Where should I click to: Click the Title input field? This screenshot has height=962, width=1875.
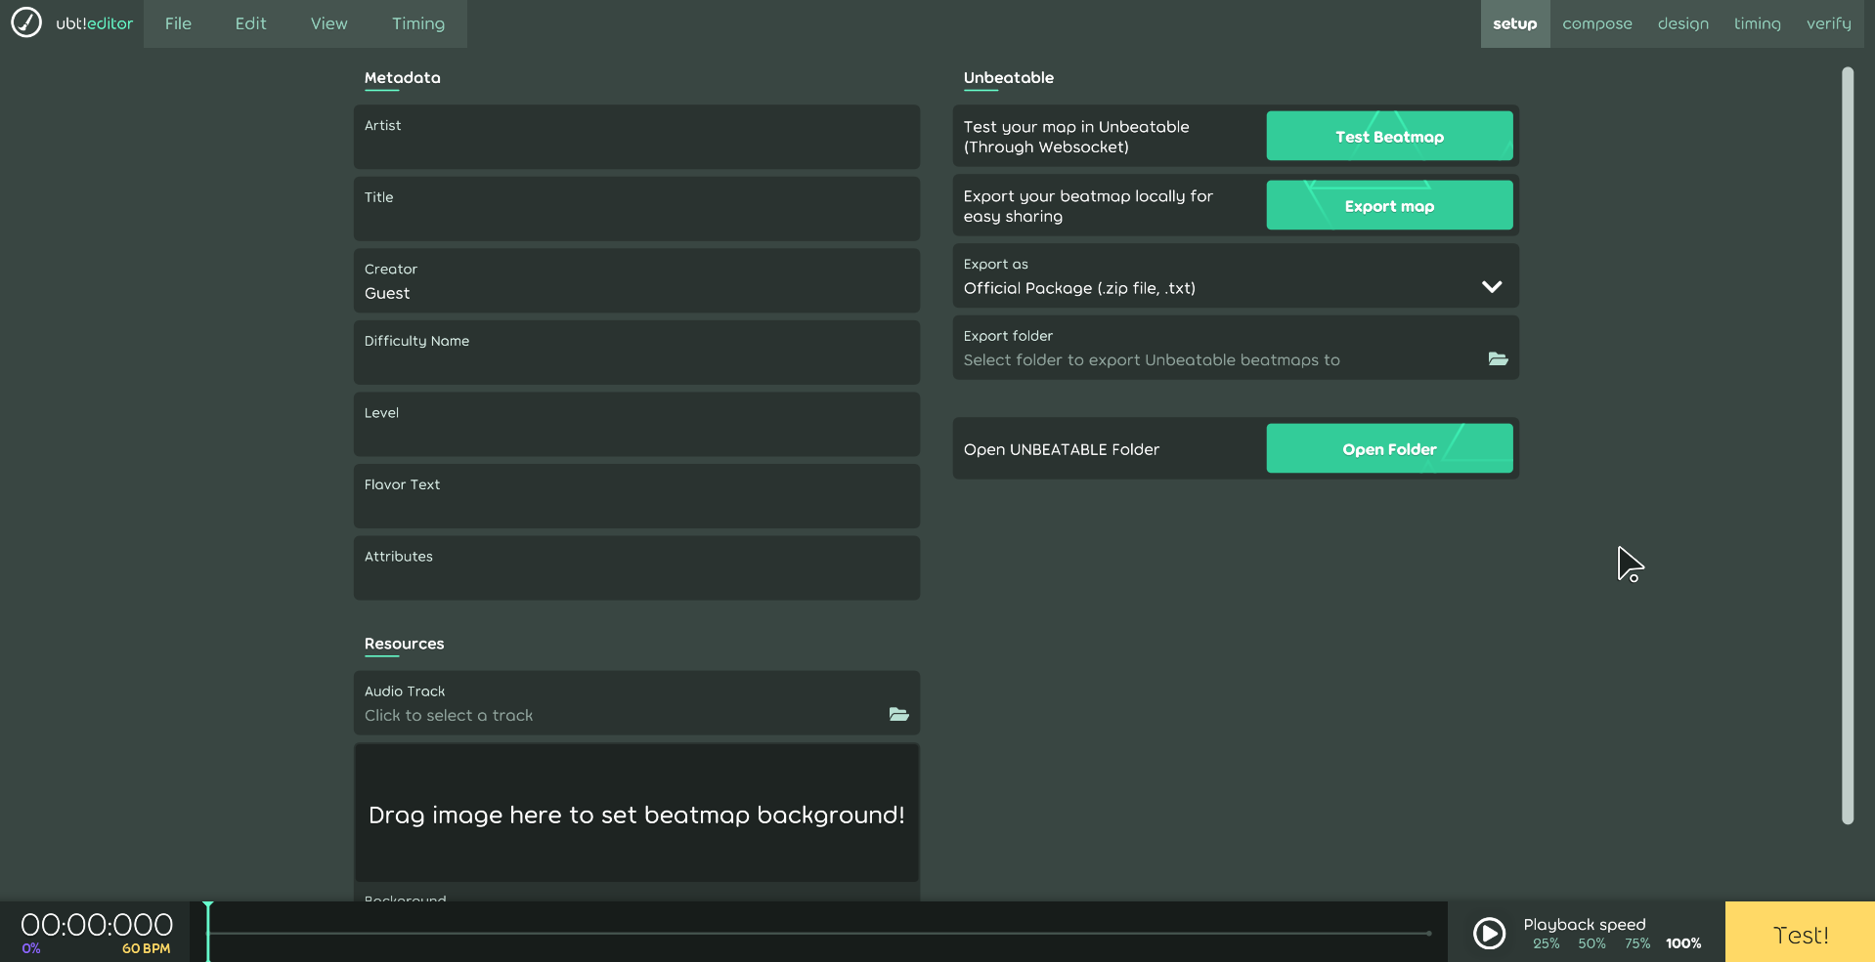(x=636, y=209)
